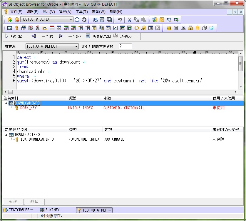Viewport: 246px width, 221px height.
Task: Click the database swap arrows icon
Action: pyautogui.click(x=155, y=20)
